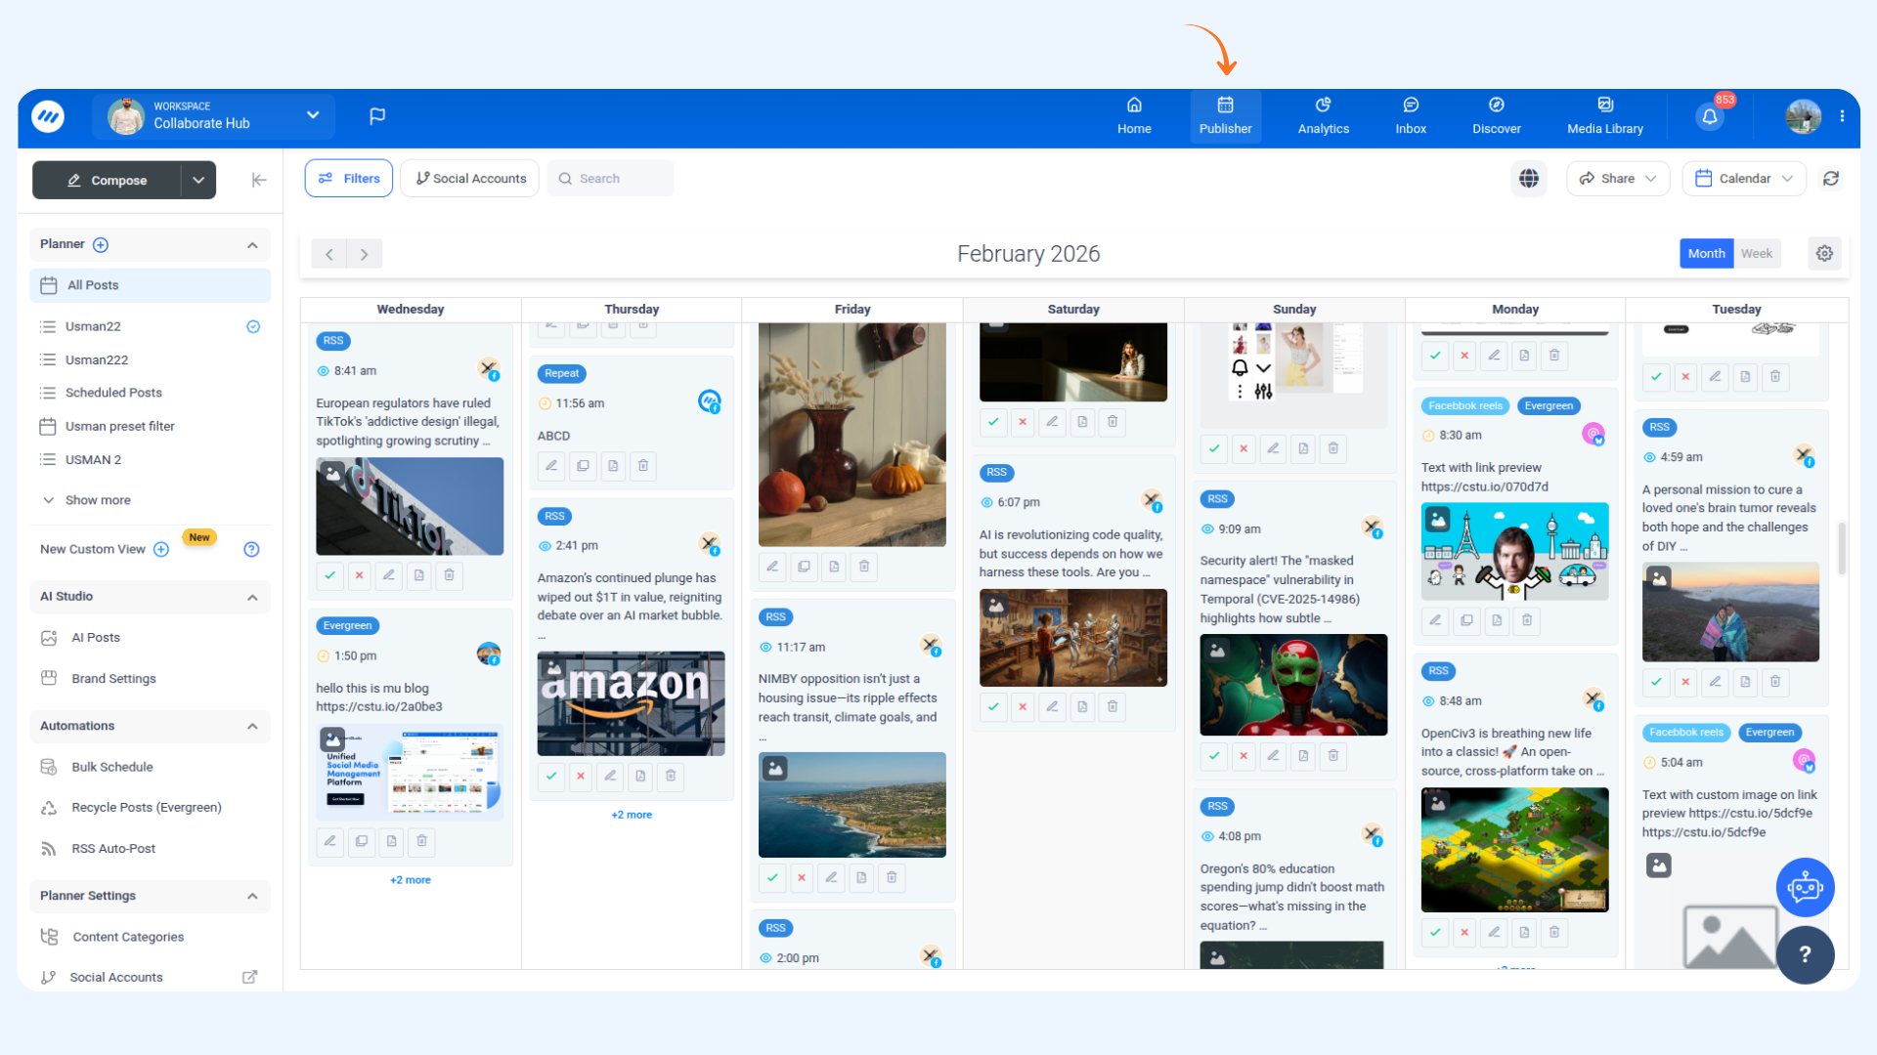Collapse the AI Studio section
The width and height of the screenshot is (1877, 1055).
(x=252, y=597)
